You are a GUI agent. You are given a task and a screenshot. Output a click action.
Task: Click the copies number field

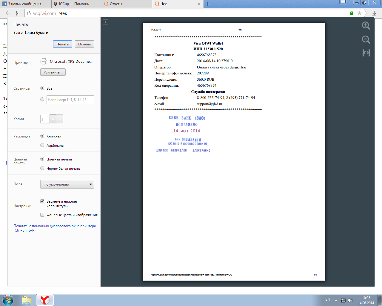pyautogui.click(x=45, y=119)
